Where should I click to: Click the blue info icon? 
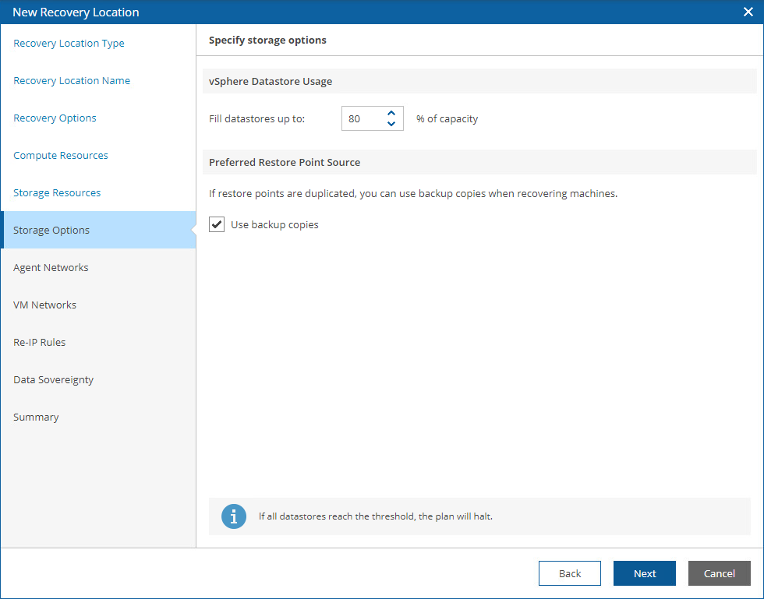click(x=234, y=516)
